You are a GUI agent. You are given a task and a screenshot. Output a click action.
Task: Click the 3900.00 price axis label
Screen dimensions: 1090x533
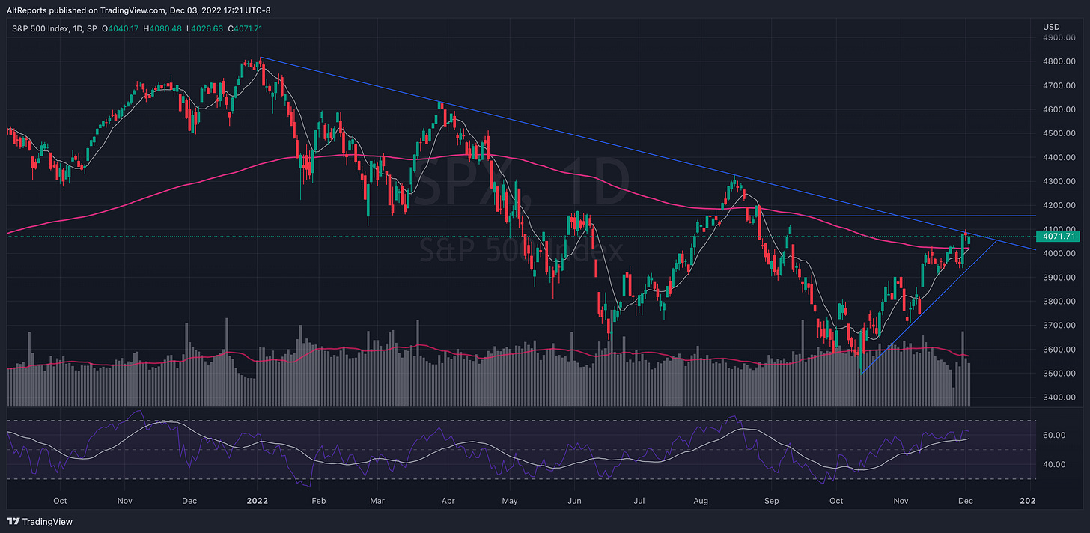[1059, 277]
